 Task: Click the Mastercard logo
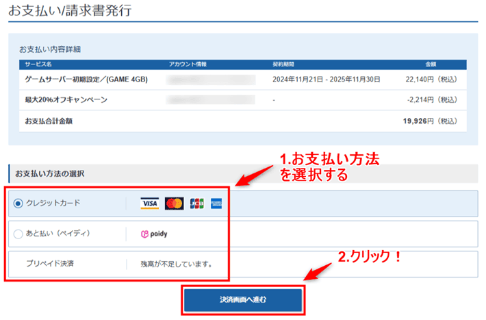174,204
